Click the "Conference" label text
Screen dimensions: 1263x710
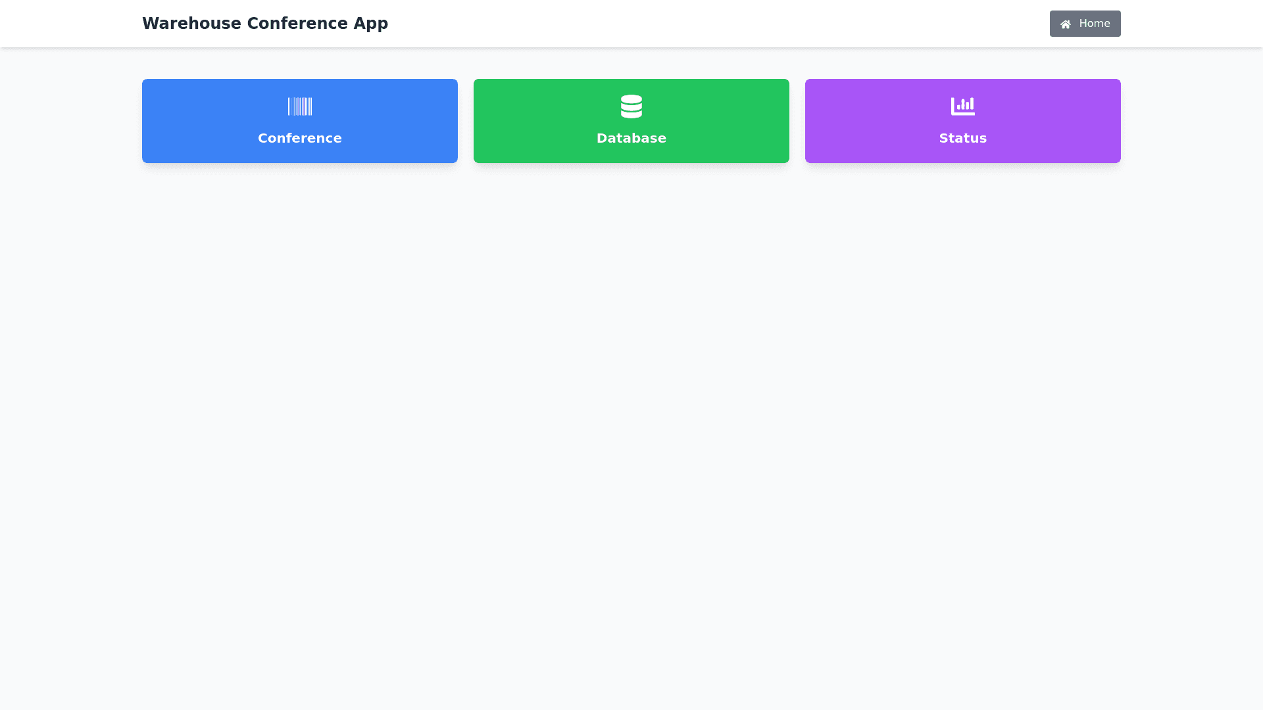pos(300,138)
